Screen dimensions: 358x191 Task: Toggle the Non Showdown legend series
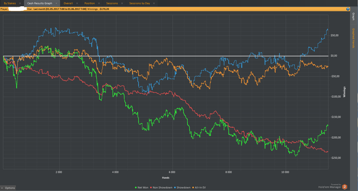(x=161, y=187)
